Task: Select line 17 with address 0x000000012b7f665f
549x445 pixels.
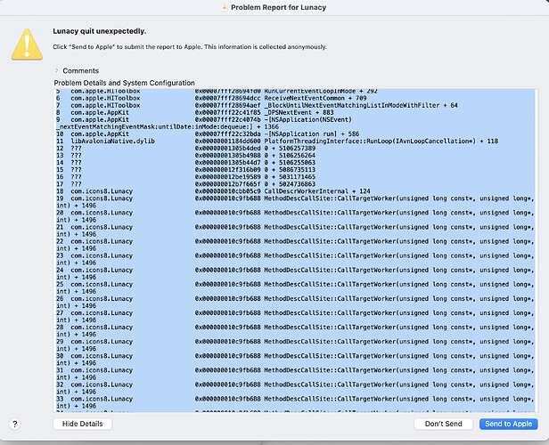Action: tap(186, 184)
